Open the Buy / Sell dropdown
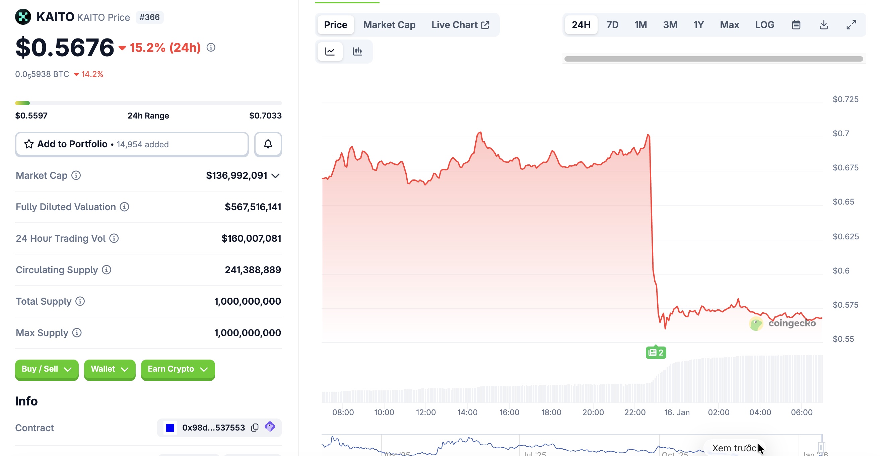This screenshot has height=456, width=883. (x=47, y=369)
